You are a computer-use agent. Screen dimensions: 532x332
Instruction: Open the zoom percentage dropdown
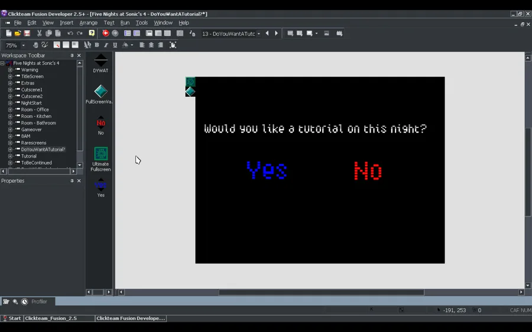(24, 45)
